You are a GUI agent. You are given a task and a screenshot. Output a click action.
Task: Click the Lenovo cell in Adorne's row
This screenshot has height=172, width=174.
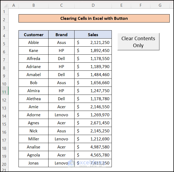61,115
